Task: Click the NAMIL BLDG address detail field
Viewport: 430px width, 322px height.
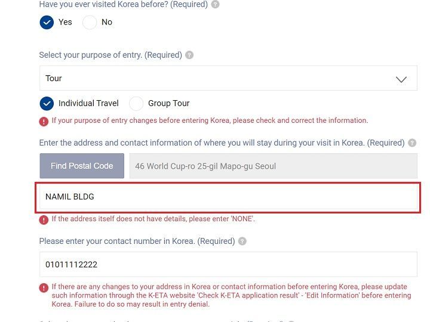Action: tap(228, 197)
